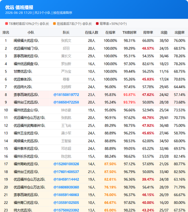The height and width of the screenshot is (212, 188).
Task: Click team name 优远福州城门1队
Action: 26,48
